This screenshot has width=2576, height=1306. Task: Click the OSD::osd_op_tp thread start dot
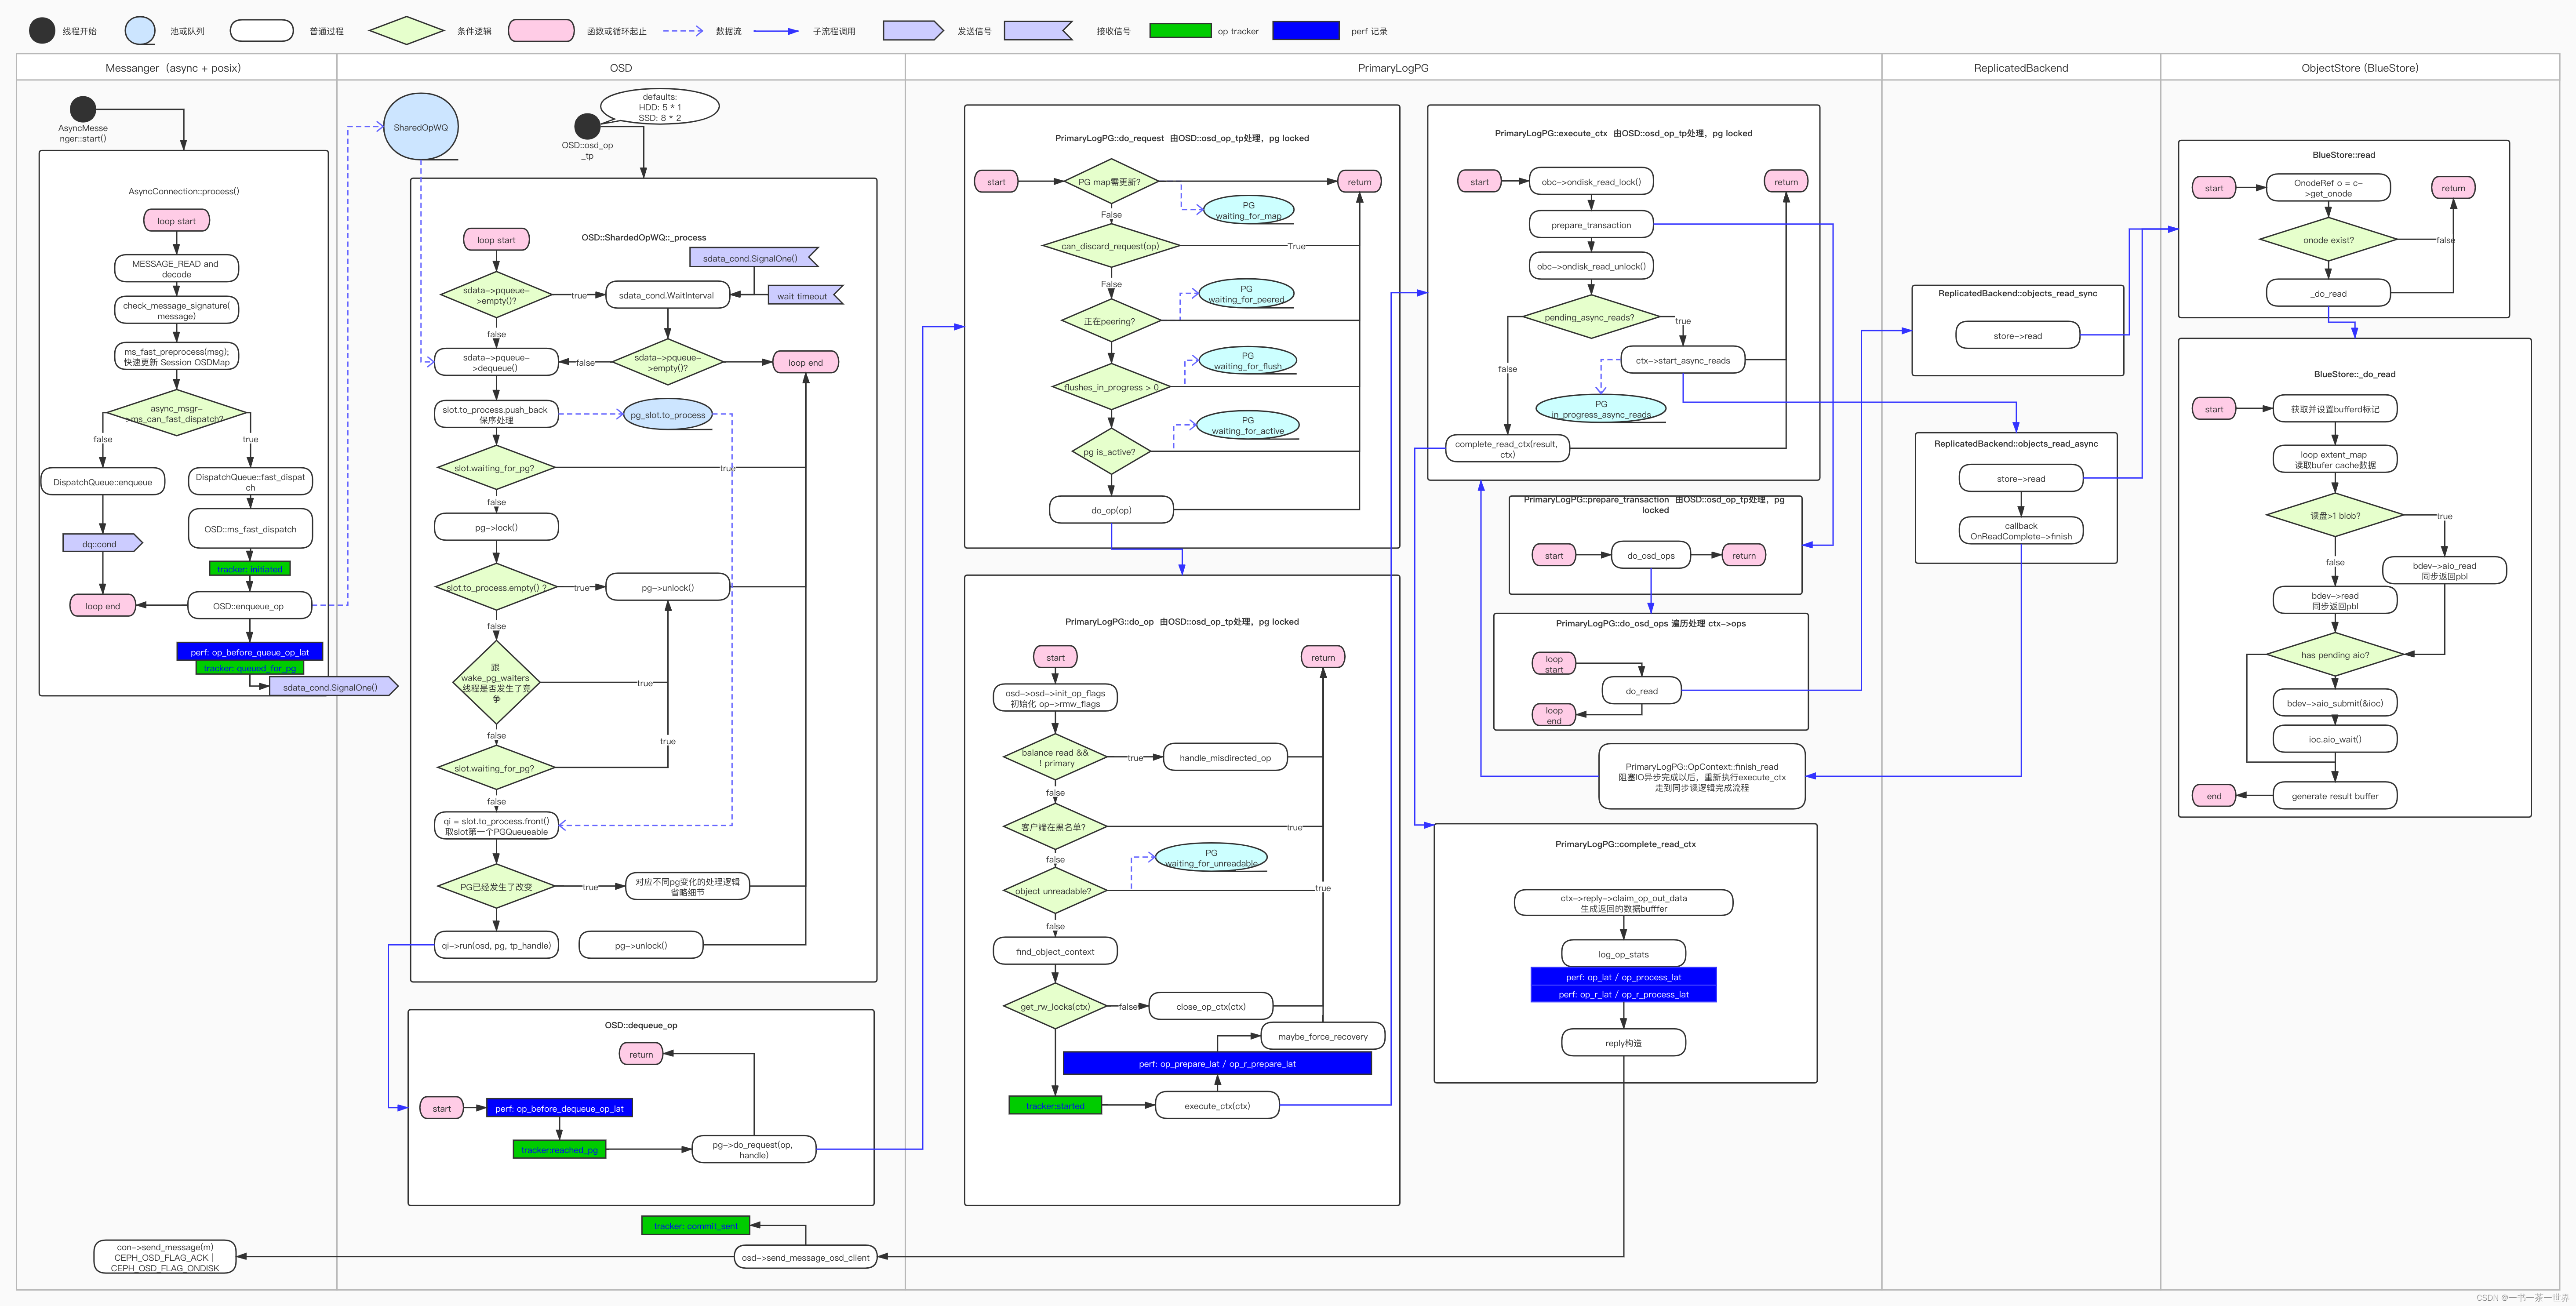587,126
